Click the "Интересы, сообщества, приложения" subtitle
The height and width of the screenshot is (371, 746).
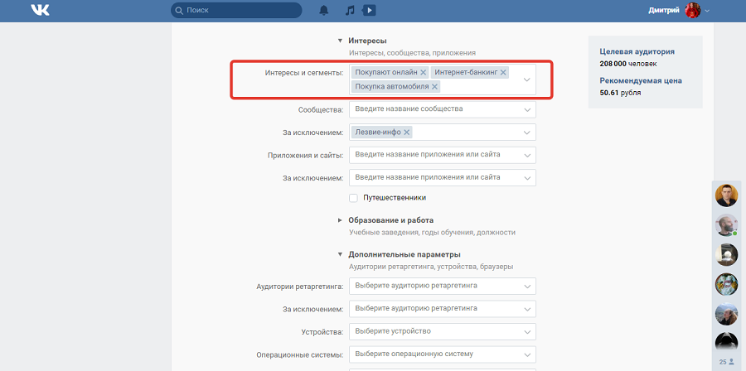412,53
